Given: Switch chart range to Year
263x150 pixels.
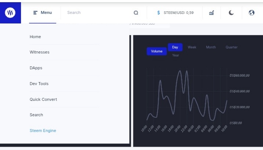Looking at the screenshot, I should click(x=176, y=55).
